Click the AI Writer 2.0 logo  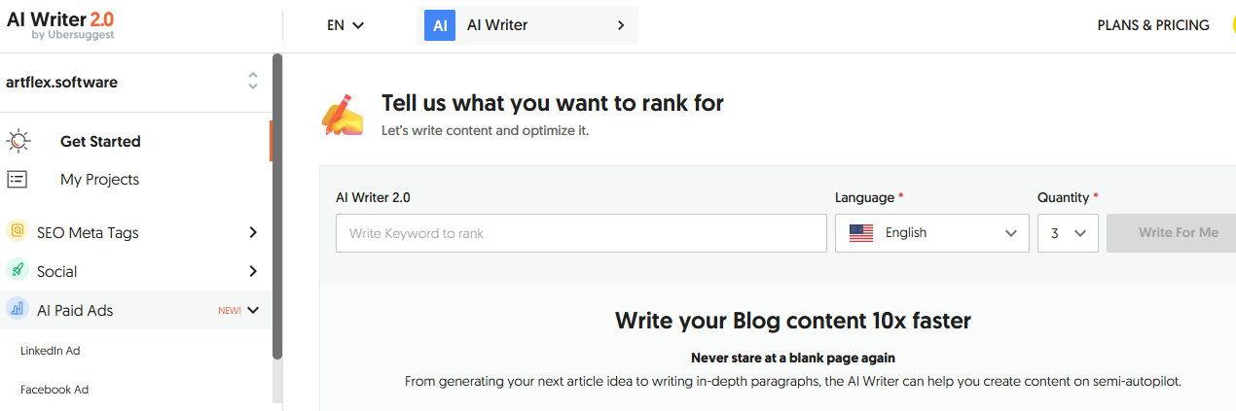[x=60, y=25]
